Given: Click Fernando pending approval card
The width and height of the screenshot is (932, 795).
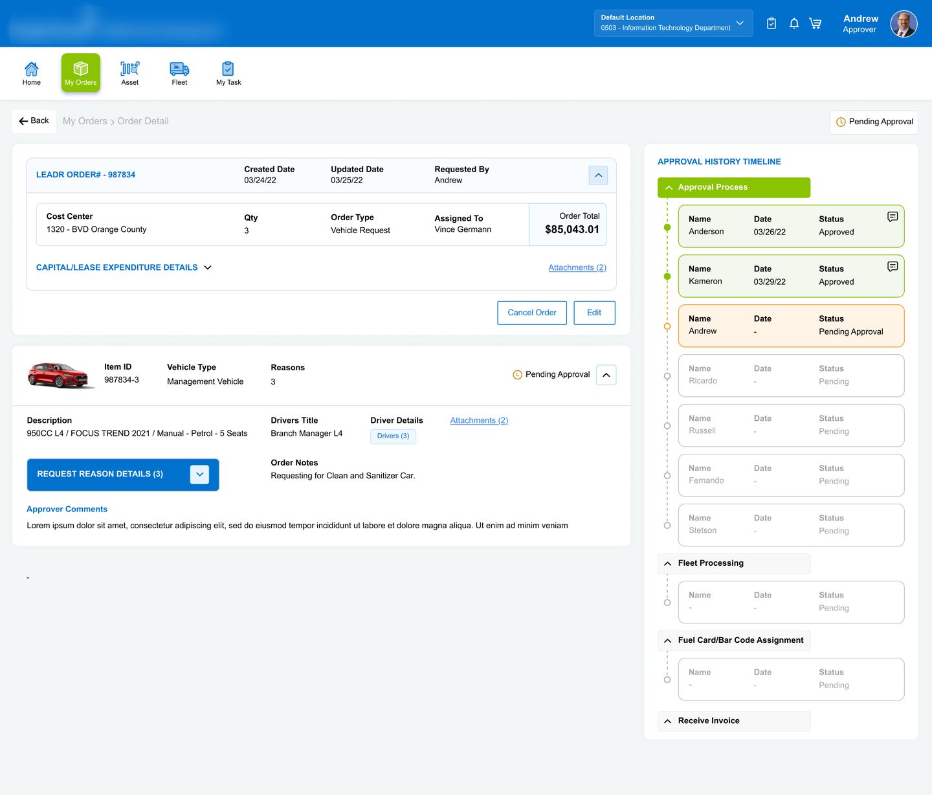Looking at the screenshot, I should click(x=791, y=475).
